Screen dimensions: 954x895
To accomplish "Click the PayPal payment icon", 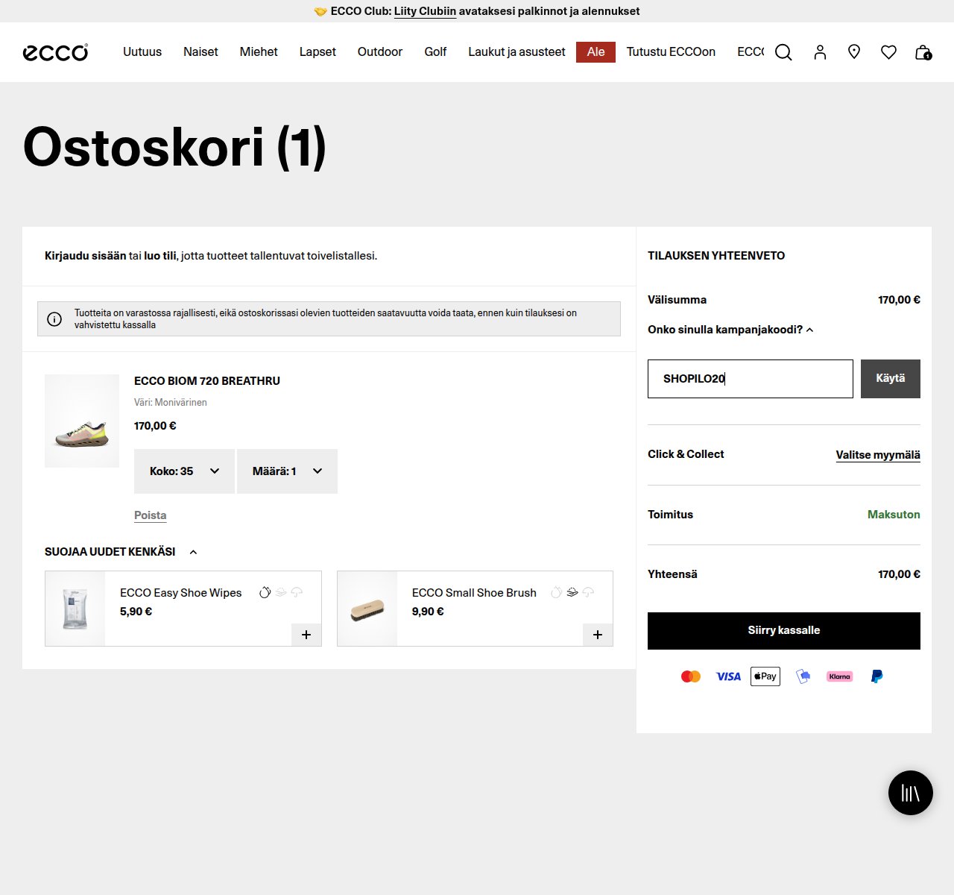I will [876, 676].
